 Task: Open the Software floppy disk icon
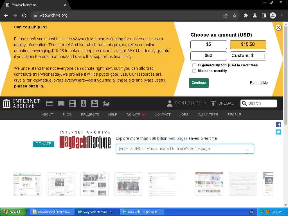point(94,103)
